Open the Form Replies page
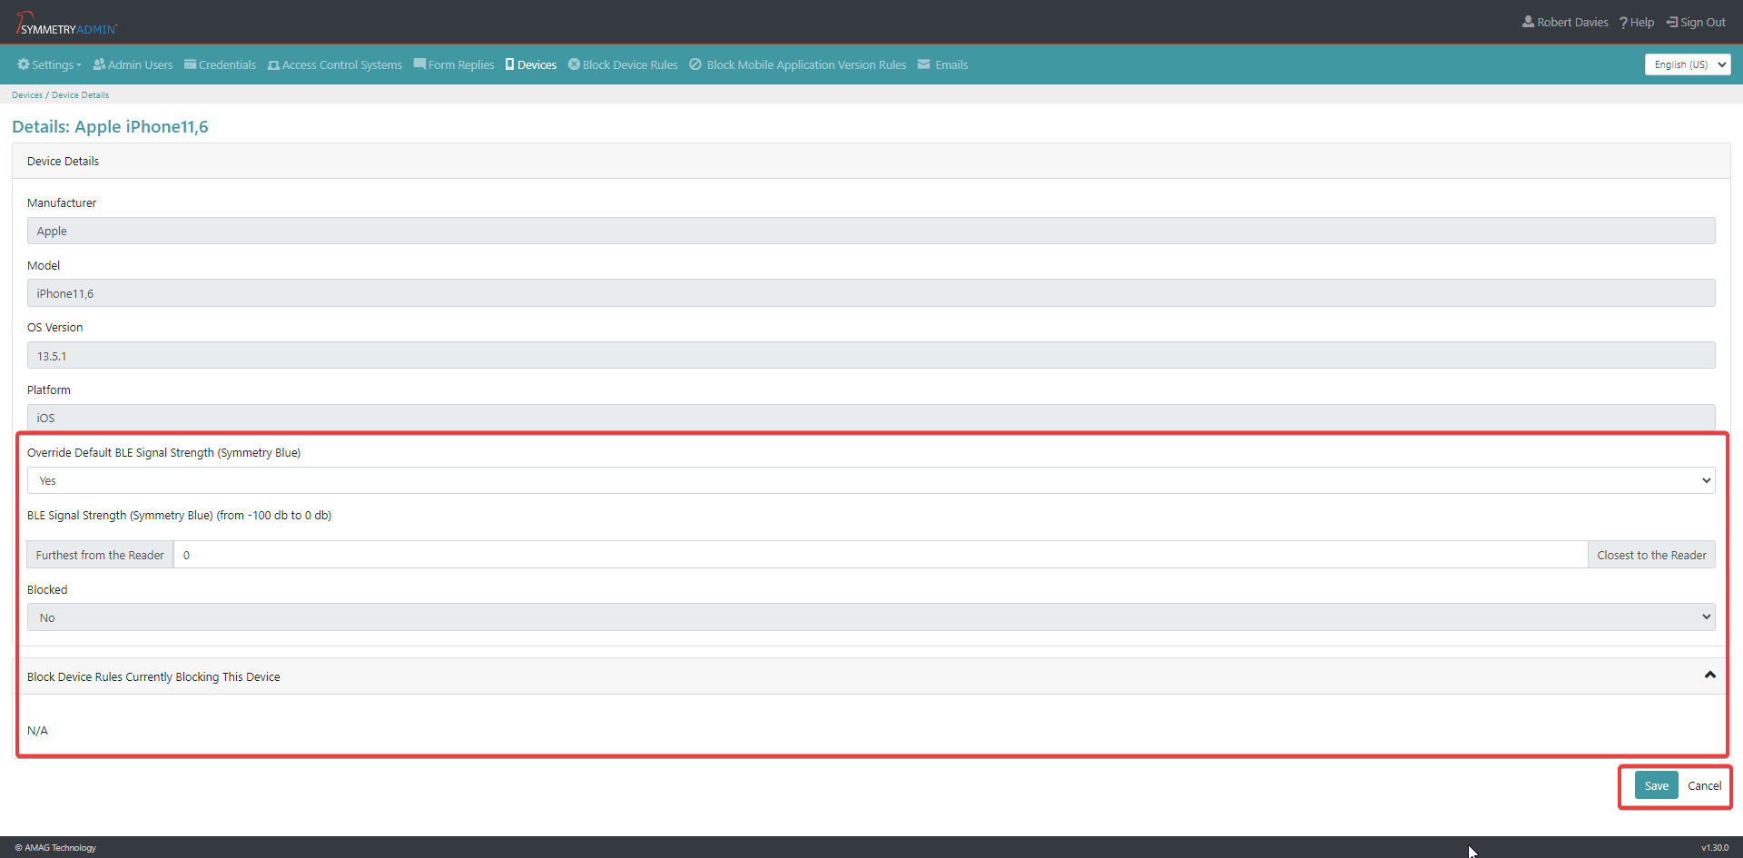This screenshot has height=858, width=1743. pos(454,64)
